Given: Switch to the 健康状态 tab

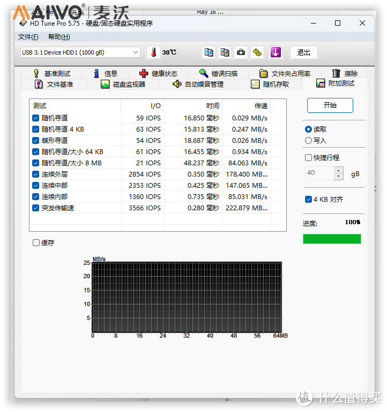Looking at the screenshot, I should pos(158,73).
